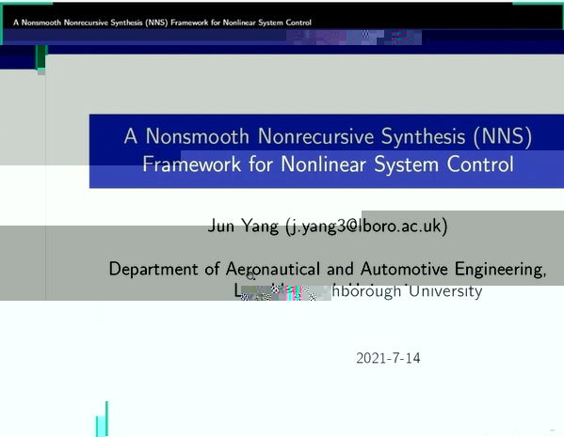
Task: Open the j.yang3@lboro.ac.uk email link
Action: pyautogui.click(x=366, y=226)
